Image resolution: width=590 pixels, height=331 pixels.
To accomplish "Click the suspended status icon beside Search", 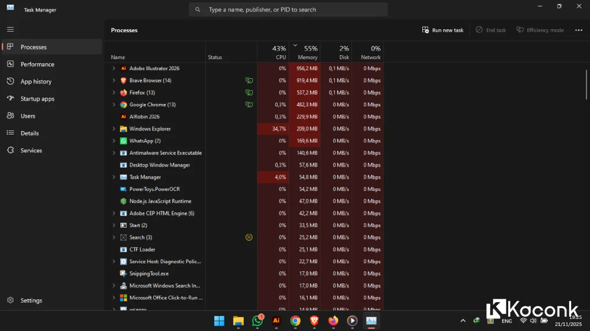I will point(249,237).
